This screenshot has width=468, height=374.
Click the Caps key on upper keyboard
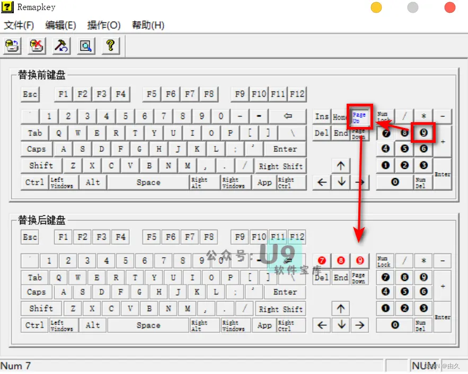tap(37, 149)
